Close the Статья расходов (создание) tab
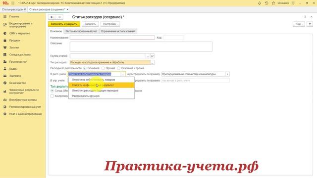Viewport: 317px width, 178px height. (67, 9)
